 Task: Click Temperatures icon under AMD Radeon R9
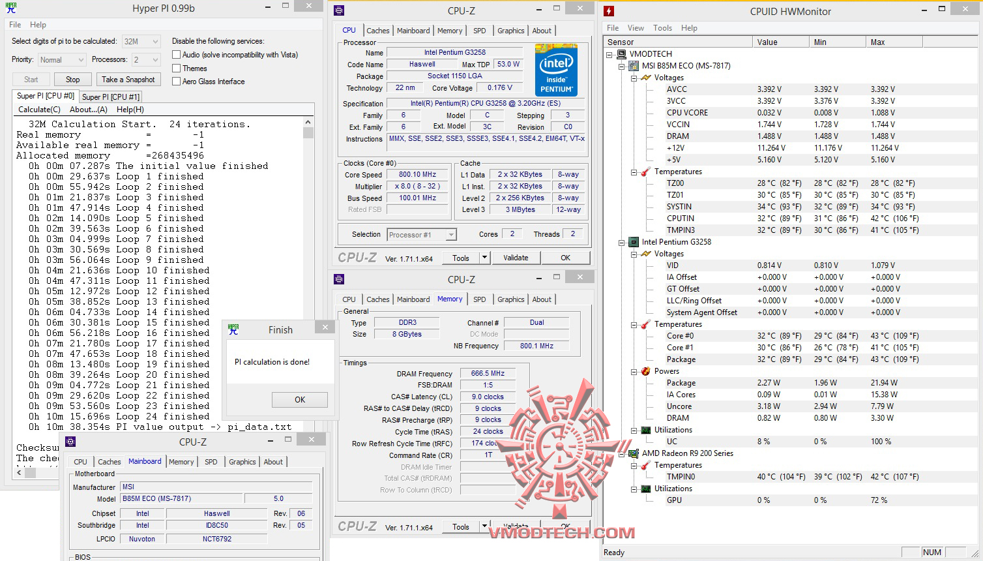(x=646, y=465)
